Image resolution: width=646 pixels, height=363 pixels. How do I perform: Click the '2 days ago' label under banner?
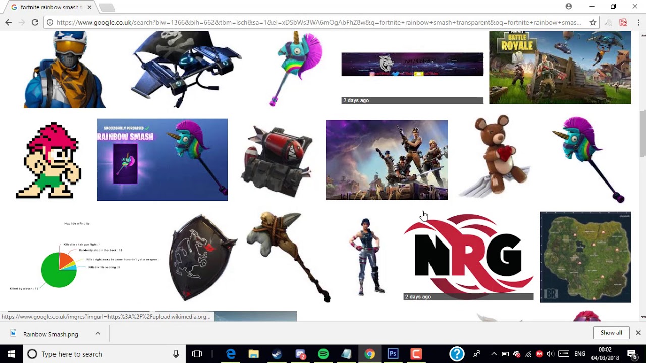point(356,100)
